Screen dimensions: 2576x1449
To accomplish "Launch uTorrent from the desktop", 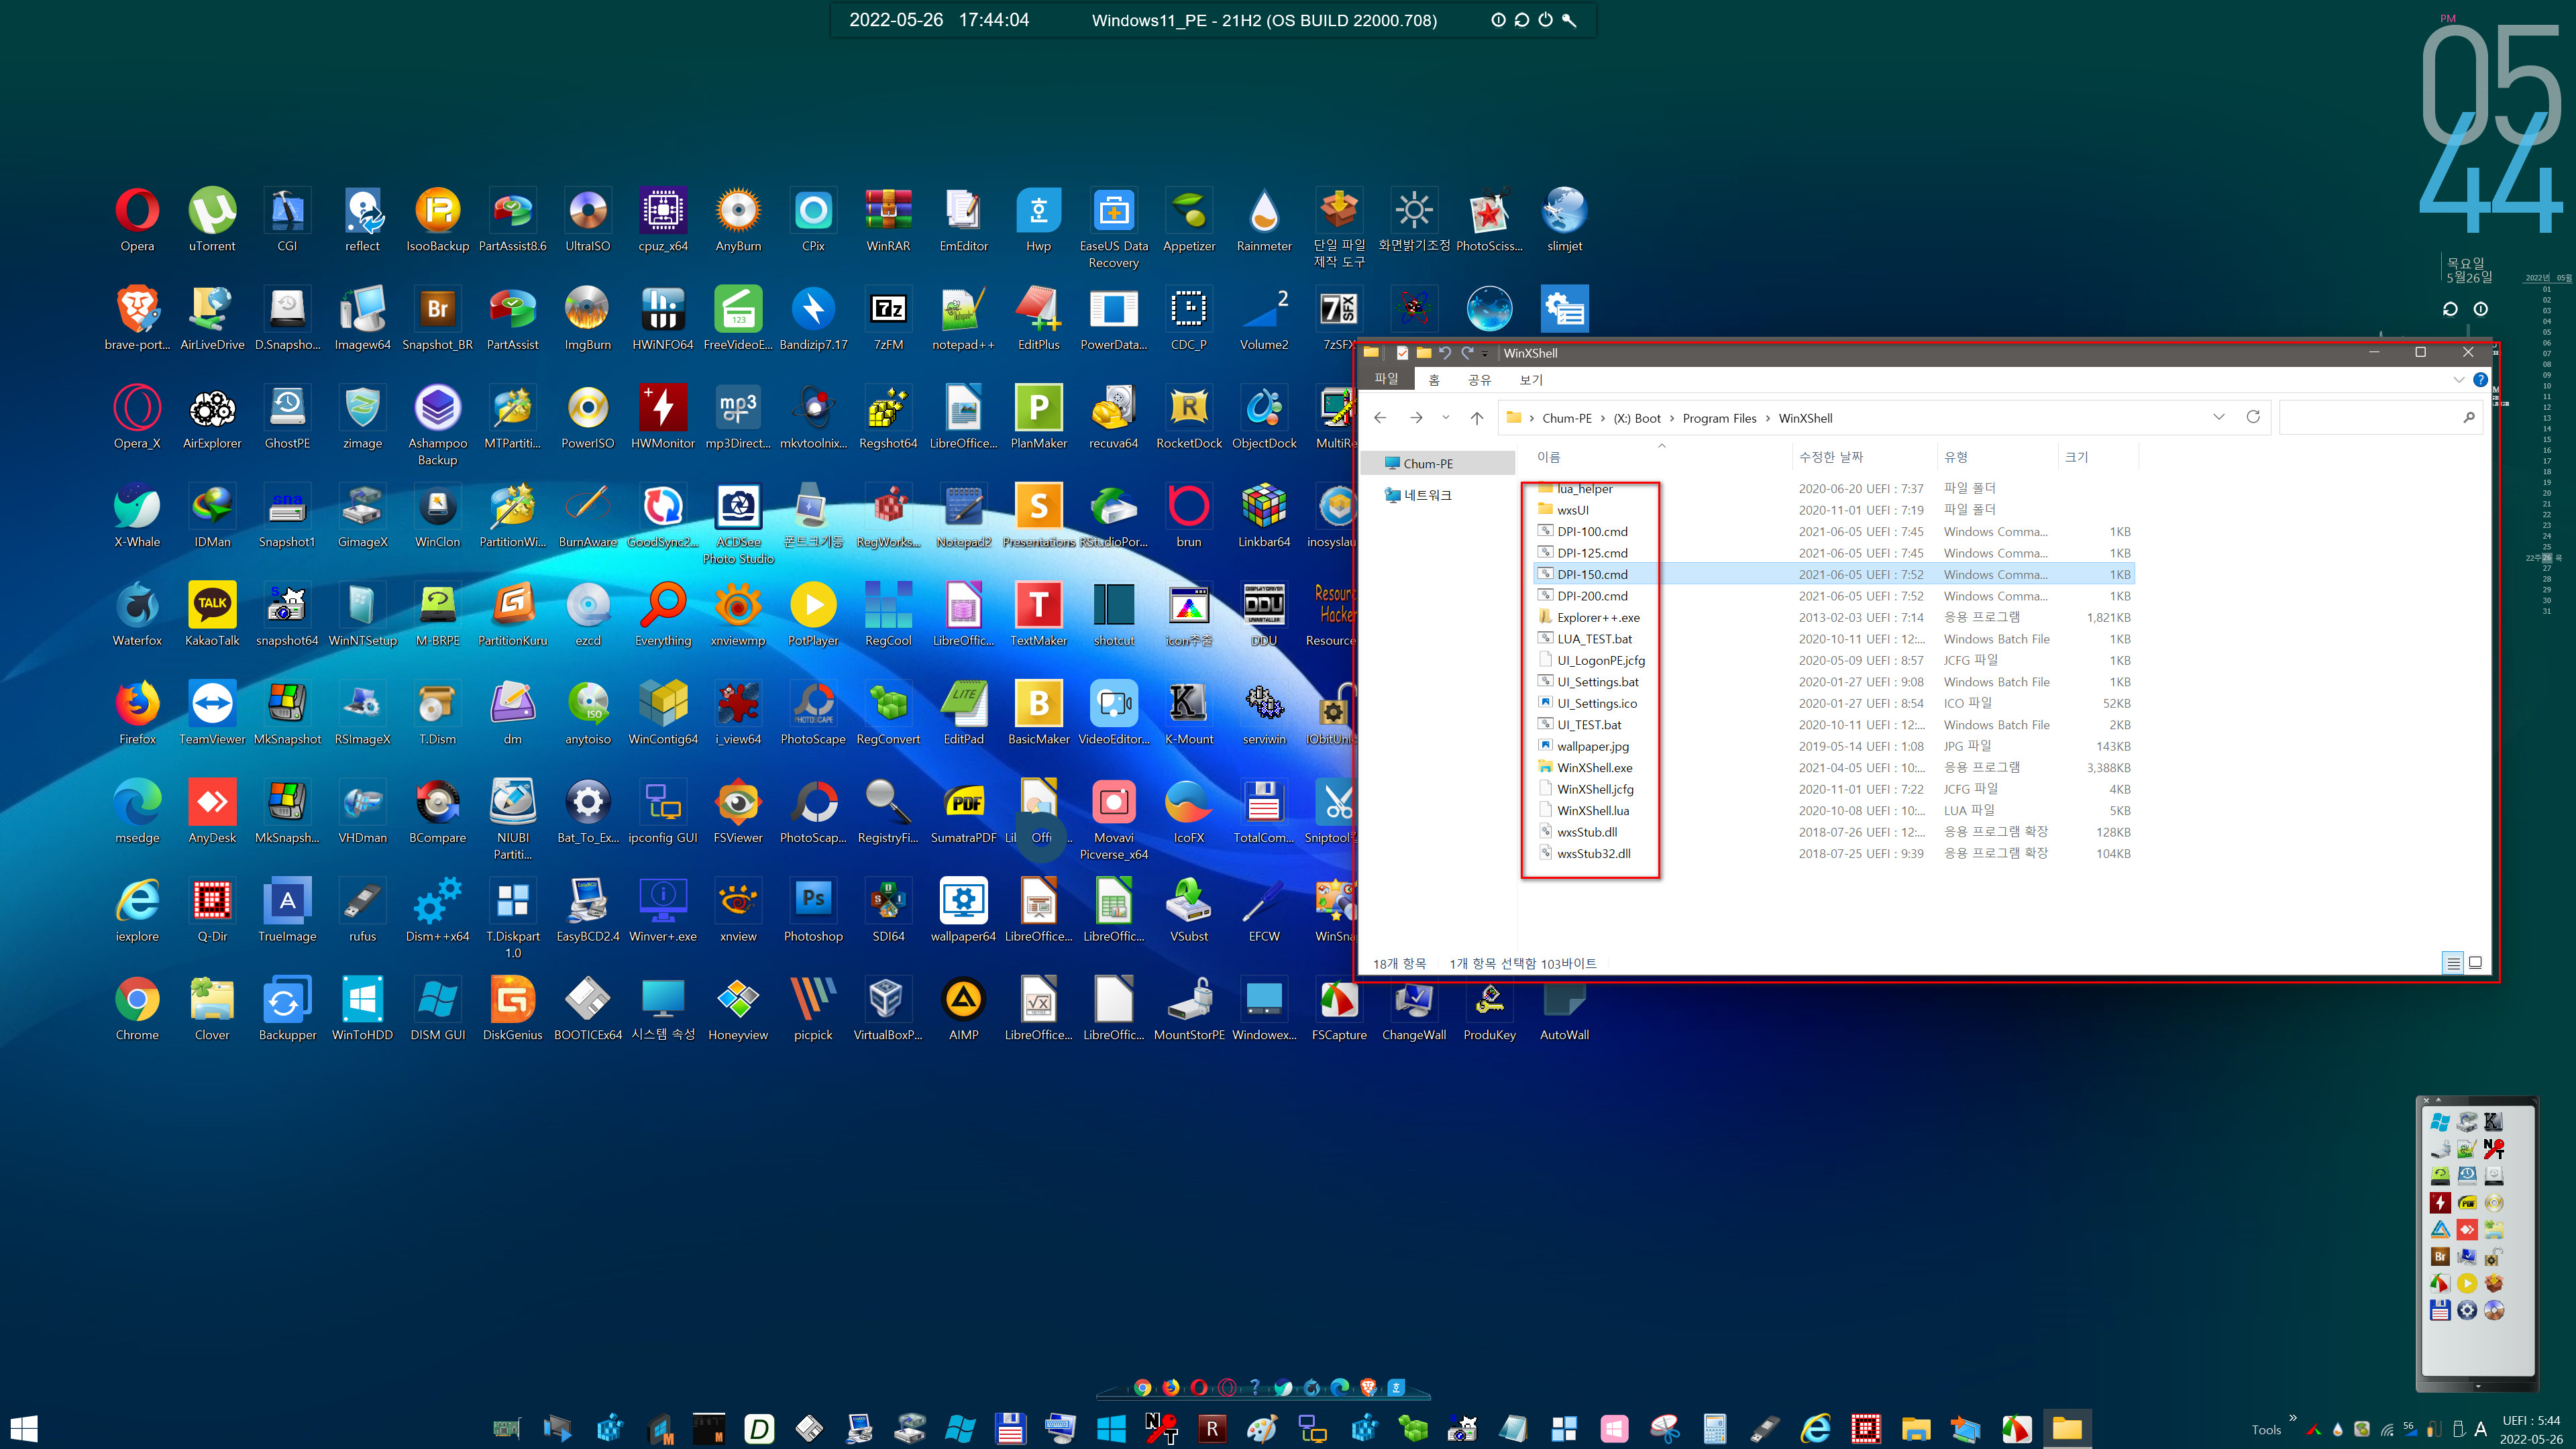I will pos(212,220).
